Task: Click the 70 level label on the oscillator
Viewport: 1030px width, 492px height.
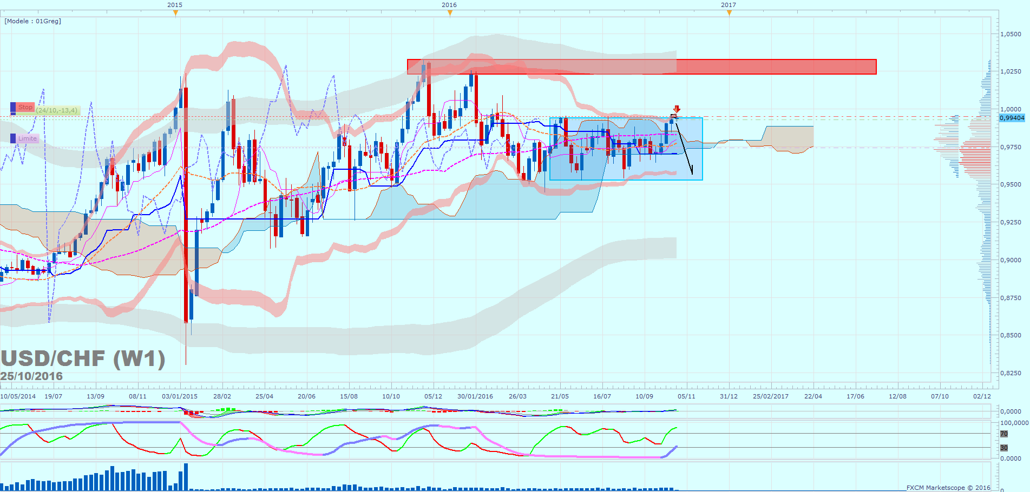Action: coord(1004,434)
